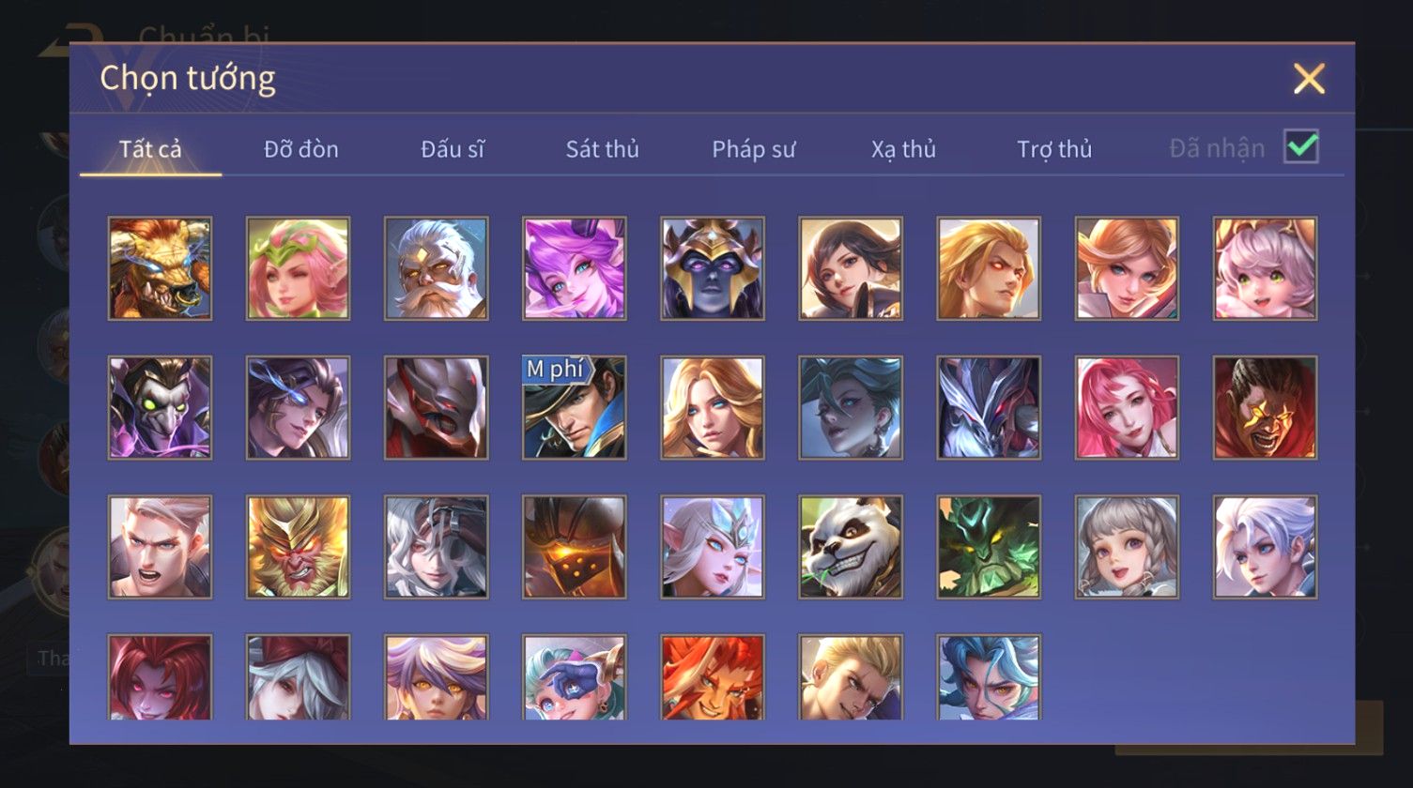Select the white-bearded old man hero

436,268
